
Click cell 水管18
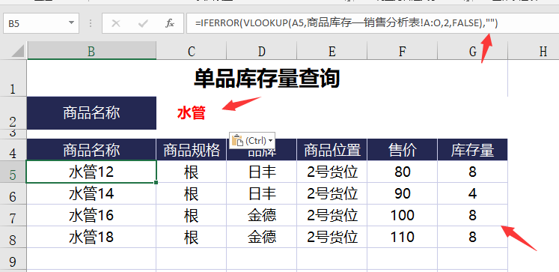click(x=91, y=237)
